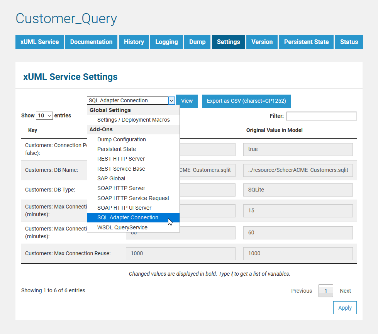
Task: Export settings as CSV
Action: [x=246, y=100]
